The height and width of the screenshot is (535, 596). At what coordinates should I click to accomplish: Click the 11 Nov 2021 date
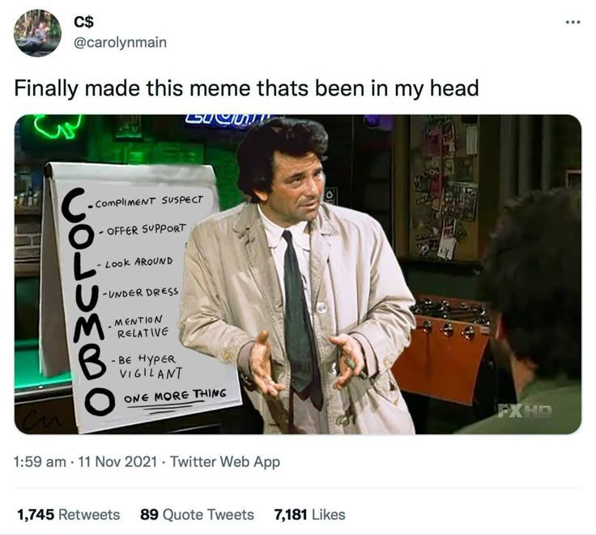(x=117, y=462)
